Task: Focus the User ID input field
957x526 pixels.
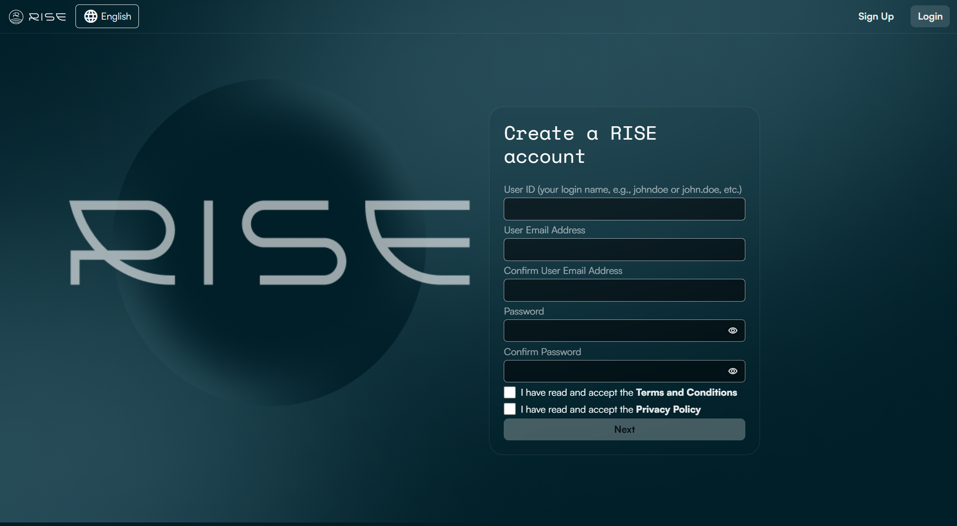Action: pyautogui.click(x=624, y=209)
